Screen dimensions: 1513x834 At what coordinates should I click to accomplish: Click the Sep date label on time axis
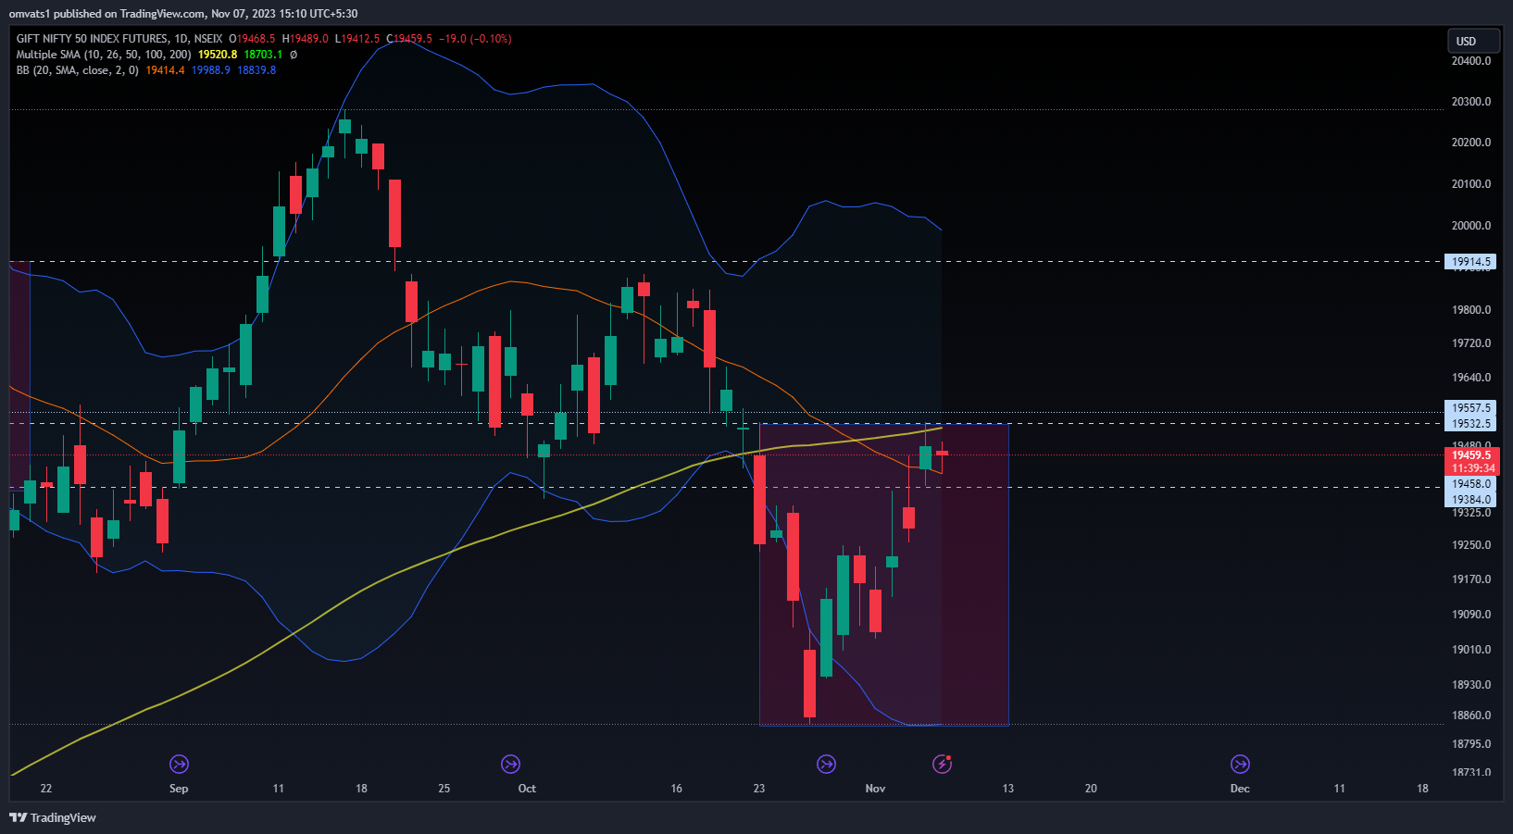point(179,789)
